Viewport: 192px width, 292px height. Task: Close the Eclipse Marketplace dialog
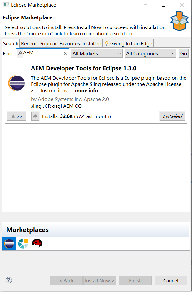tap(182, 5)
